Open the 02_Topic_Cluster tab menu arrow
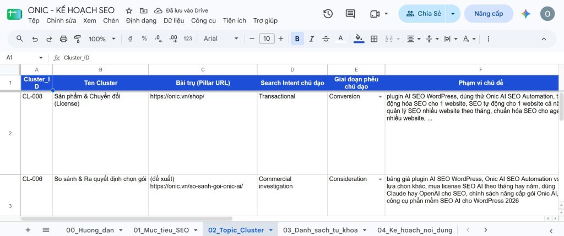 [x=271, y=230]
